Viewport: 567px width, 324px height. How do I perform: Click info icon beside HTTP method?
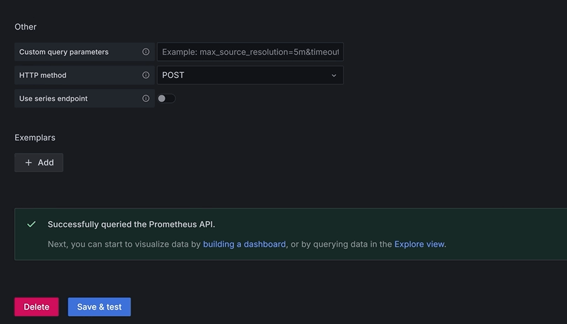coord(146,75)
